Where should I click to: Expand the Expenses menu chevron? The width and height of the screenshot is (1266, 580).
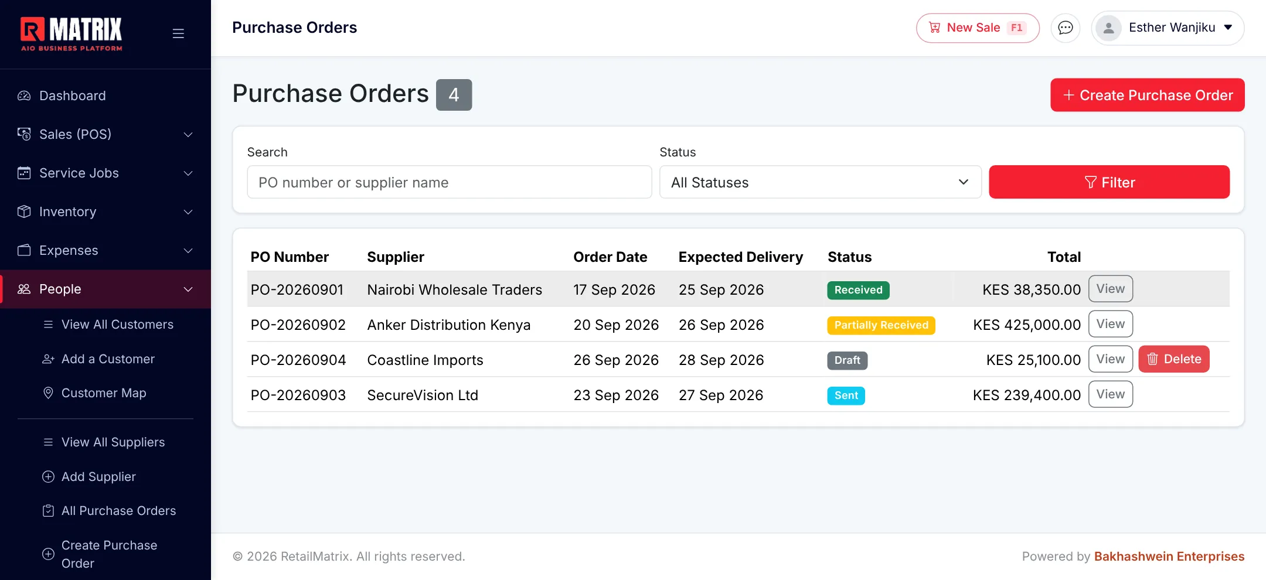(188, 251)
